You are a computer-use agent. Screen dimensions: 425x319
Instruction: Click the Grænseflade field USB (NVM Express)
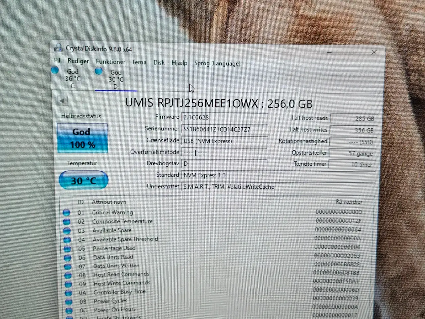tap(225, 141)
